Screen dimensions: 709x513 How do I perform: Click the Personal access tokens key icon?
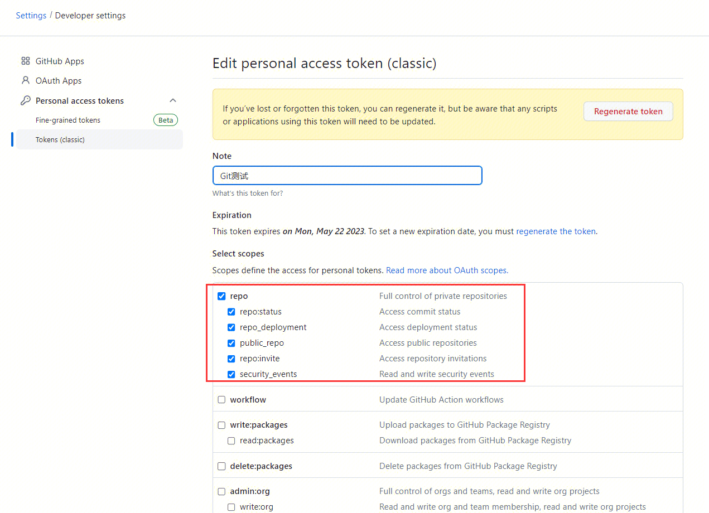point(26,101)
